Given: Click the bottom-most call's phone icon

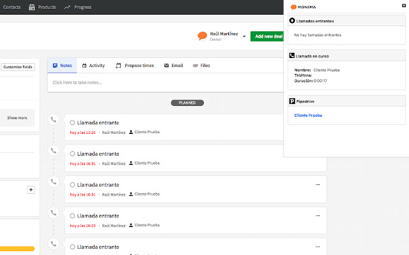Looking at the screenshot, I should (x=54, y=244).
